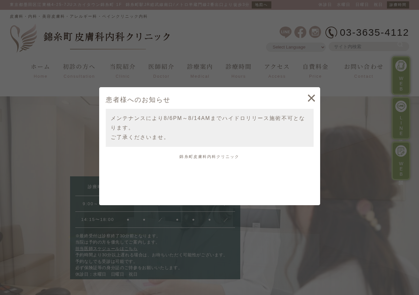Open the clinic's Instagram icon

point(315,32)
